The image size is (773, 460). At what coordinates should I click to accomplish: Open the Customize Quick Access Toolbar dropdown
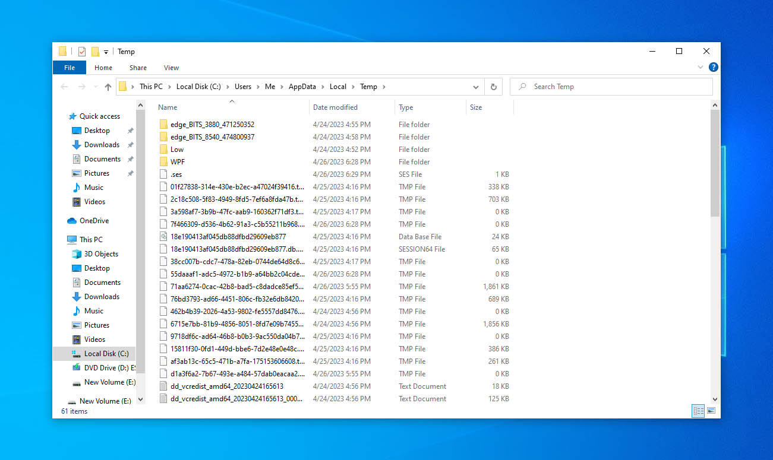point(106,52)
